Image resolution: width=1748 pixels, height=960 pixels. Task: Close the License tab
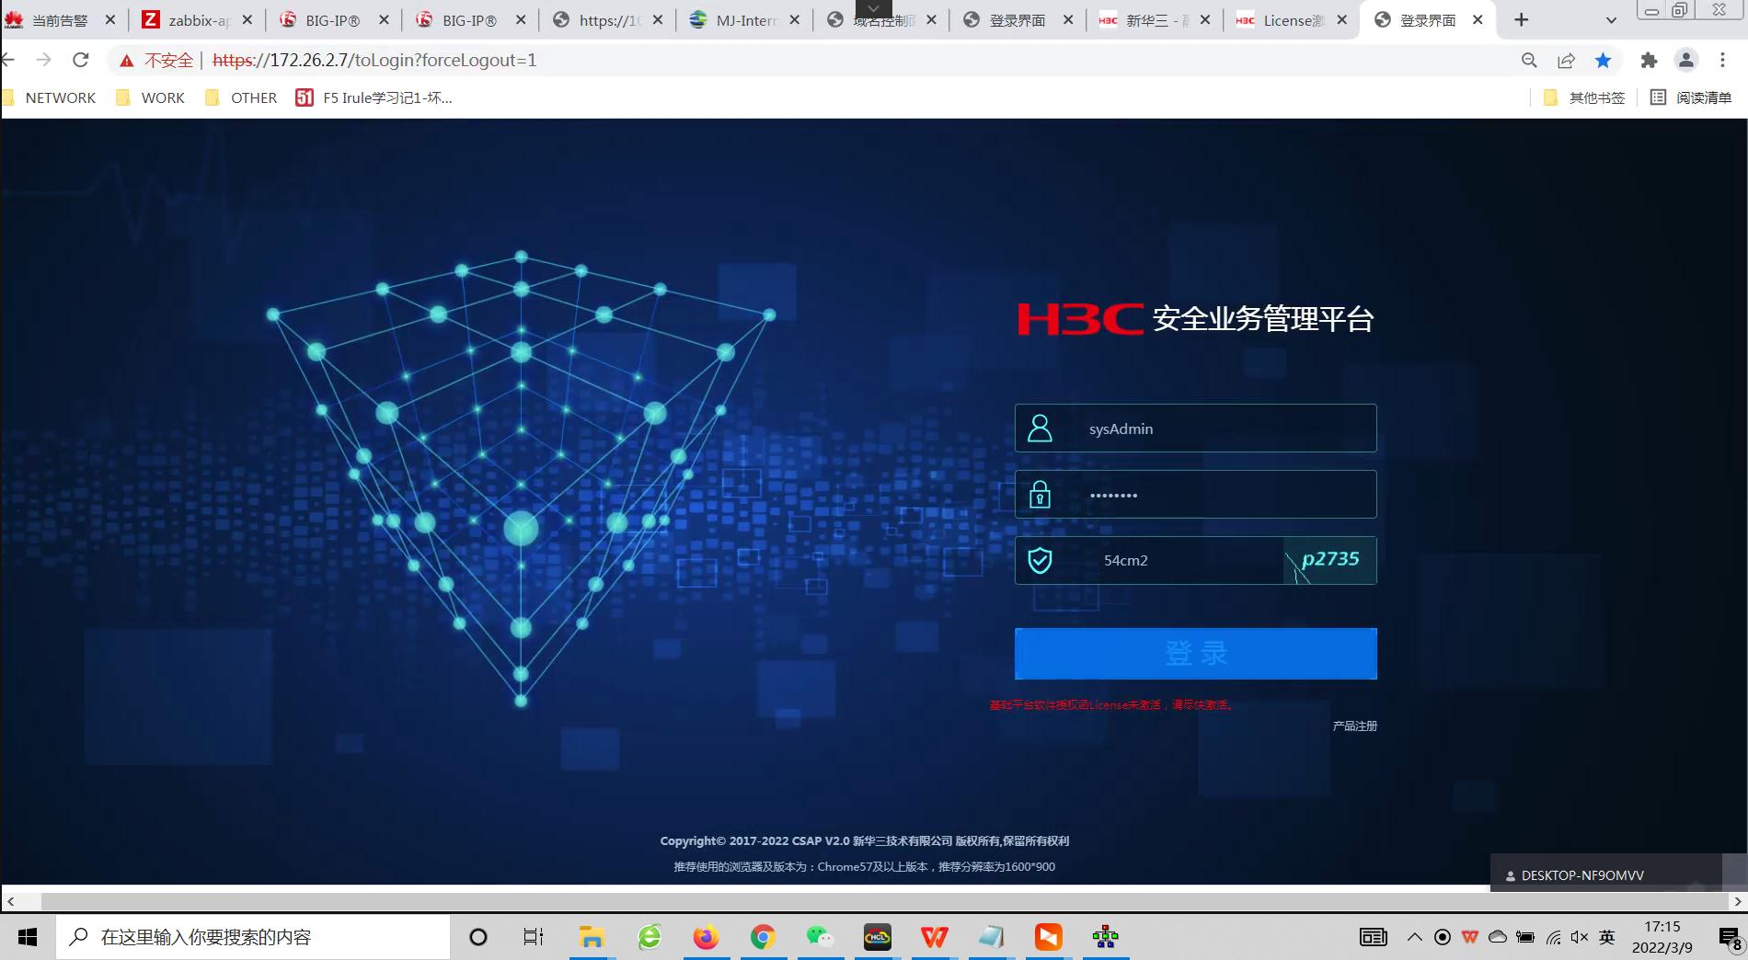[x=1342, y=20]
